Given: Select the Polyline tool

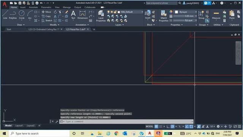Looking at the screenshot, I should click(x=13, y=15).
